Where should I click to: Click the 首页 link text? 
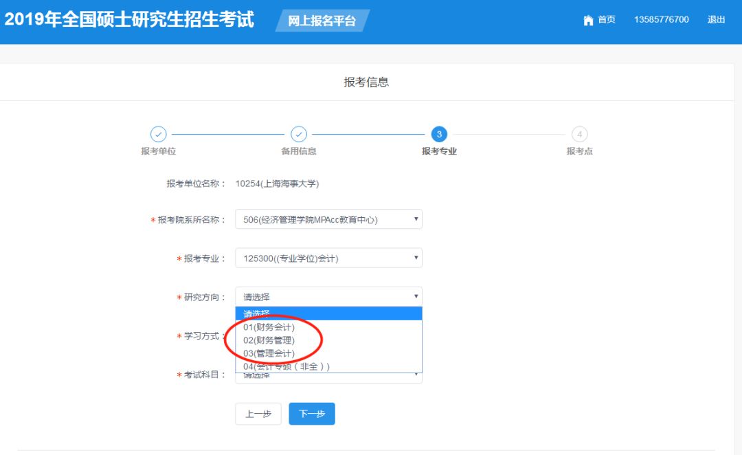[607, 20]
